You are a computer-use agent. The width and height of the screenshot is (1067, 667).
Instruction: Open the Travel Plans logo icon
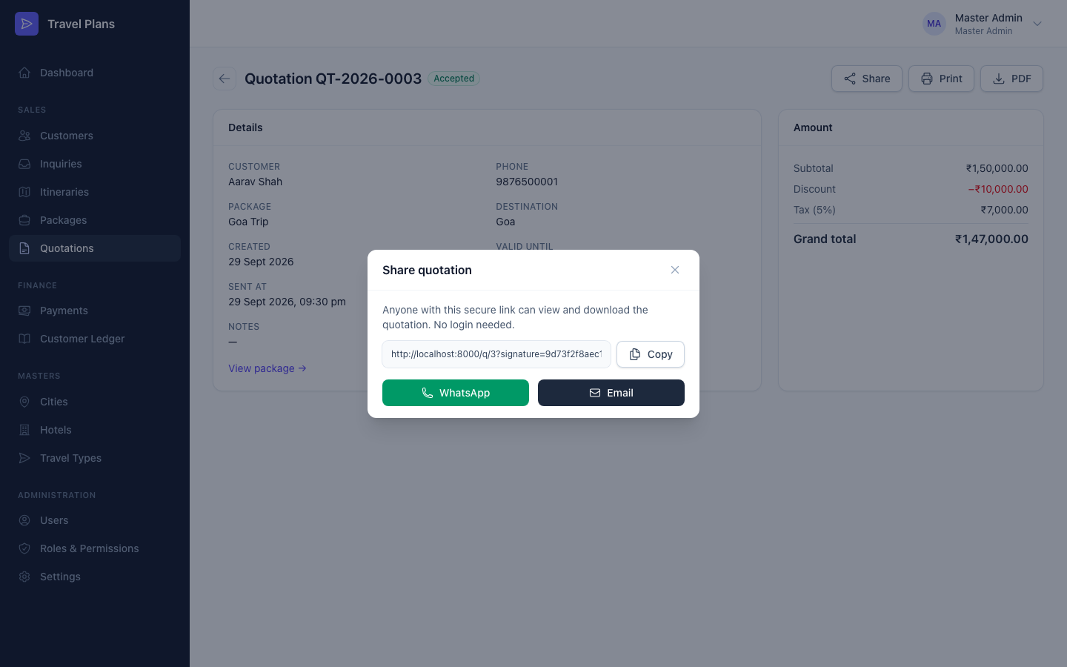pyautogui.click(x=27, y=24)
